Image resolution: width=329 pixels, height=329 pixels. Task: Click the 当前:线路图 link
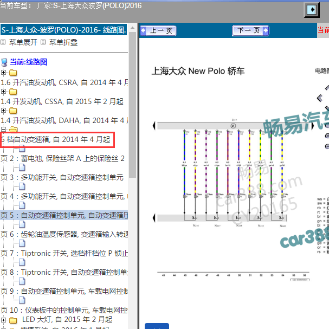click(28, 62)
